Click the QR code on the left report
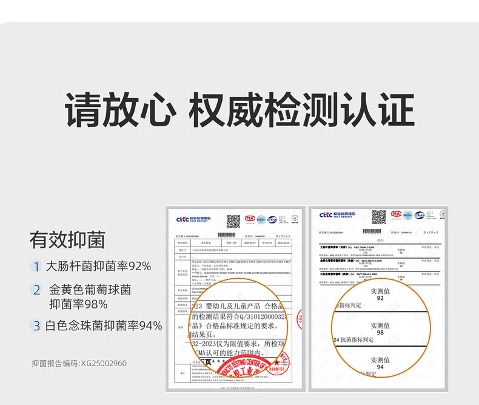This screenshot has height=405, width=479. [x=233, y=220]
